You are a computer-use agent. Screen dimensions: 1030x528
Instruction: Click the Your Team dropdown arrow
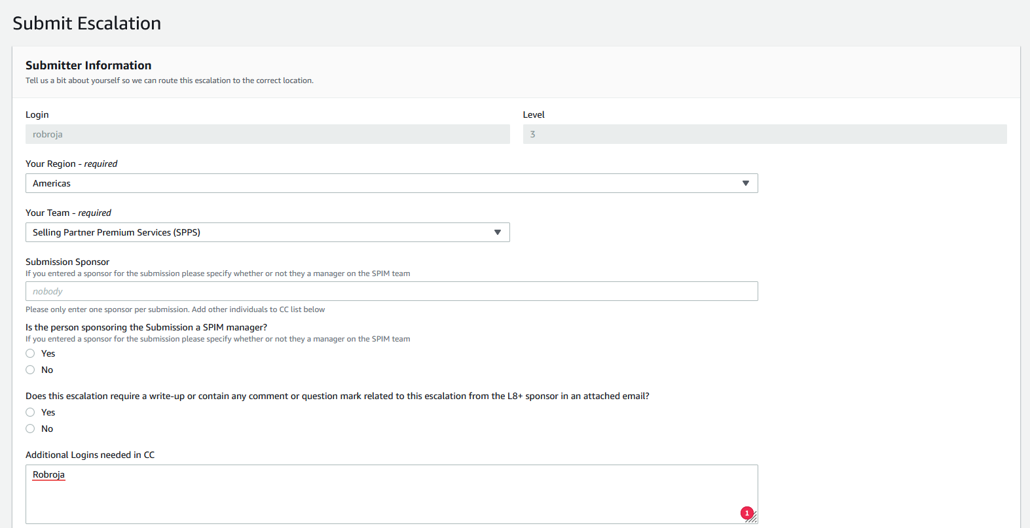497,232
